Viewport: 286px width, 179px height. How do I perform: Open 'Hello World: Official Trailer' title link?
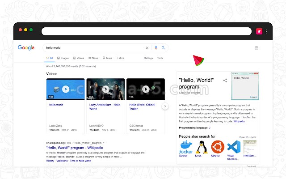tap(142, 107)
